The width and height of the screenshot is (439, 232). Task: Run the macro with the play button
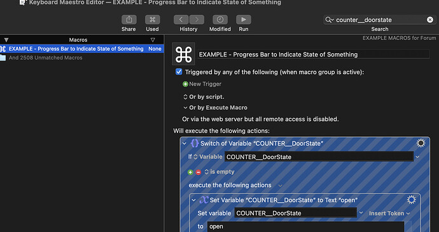click(x=244, y=20)
